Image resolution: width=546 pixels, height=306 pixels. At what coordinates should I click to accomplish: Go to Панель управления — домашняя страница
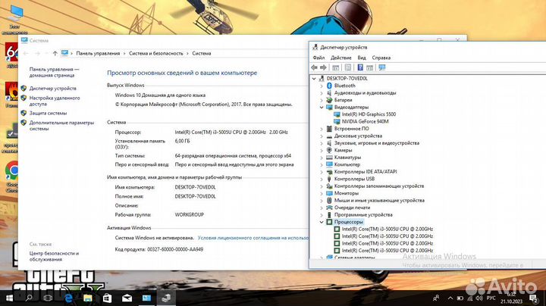[54, 72]
